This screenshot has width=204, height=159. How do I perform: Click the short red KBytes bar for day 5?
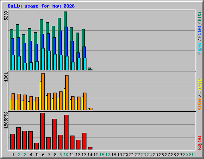tap(36, 146)
